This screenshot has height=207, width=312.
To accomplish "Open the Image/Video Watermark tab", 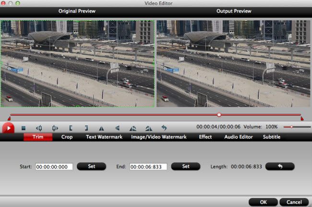I will click(x=159, y=137).
